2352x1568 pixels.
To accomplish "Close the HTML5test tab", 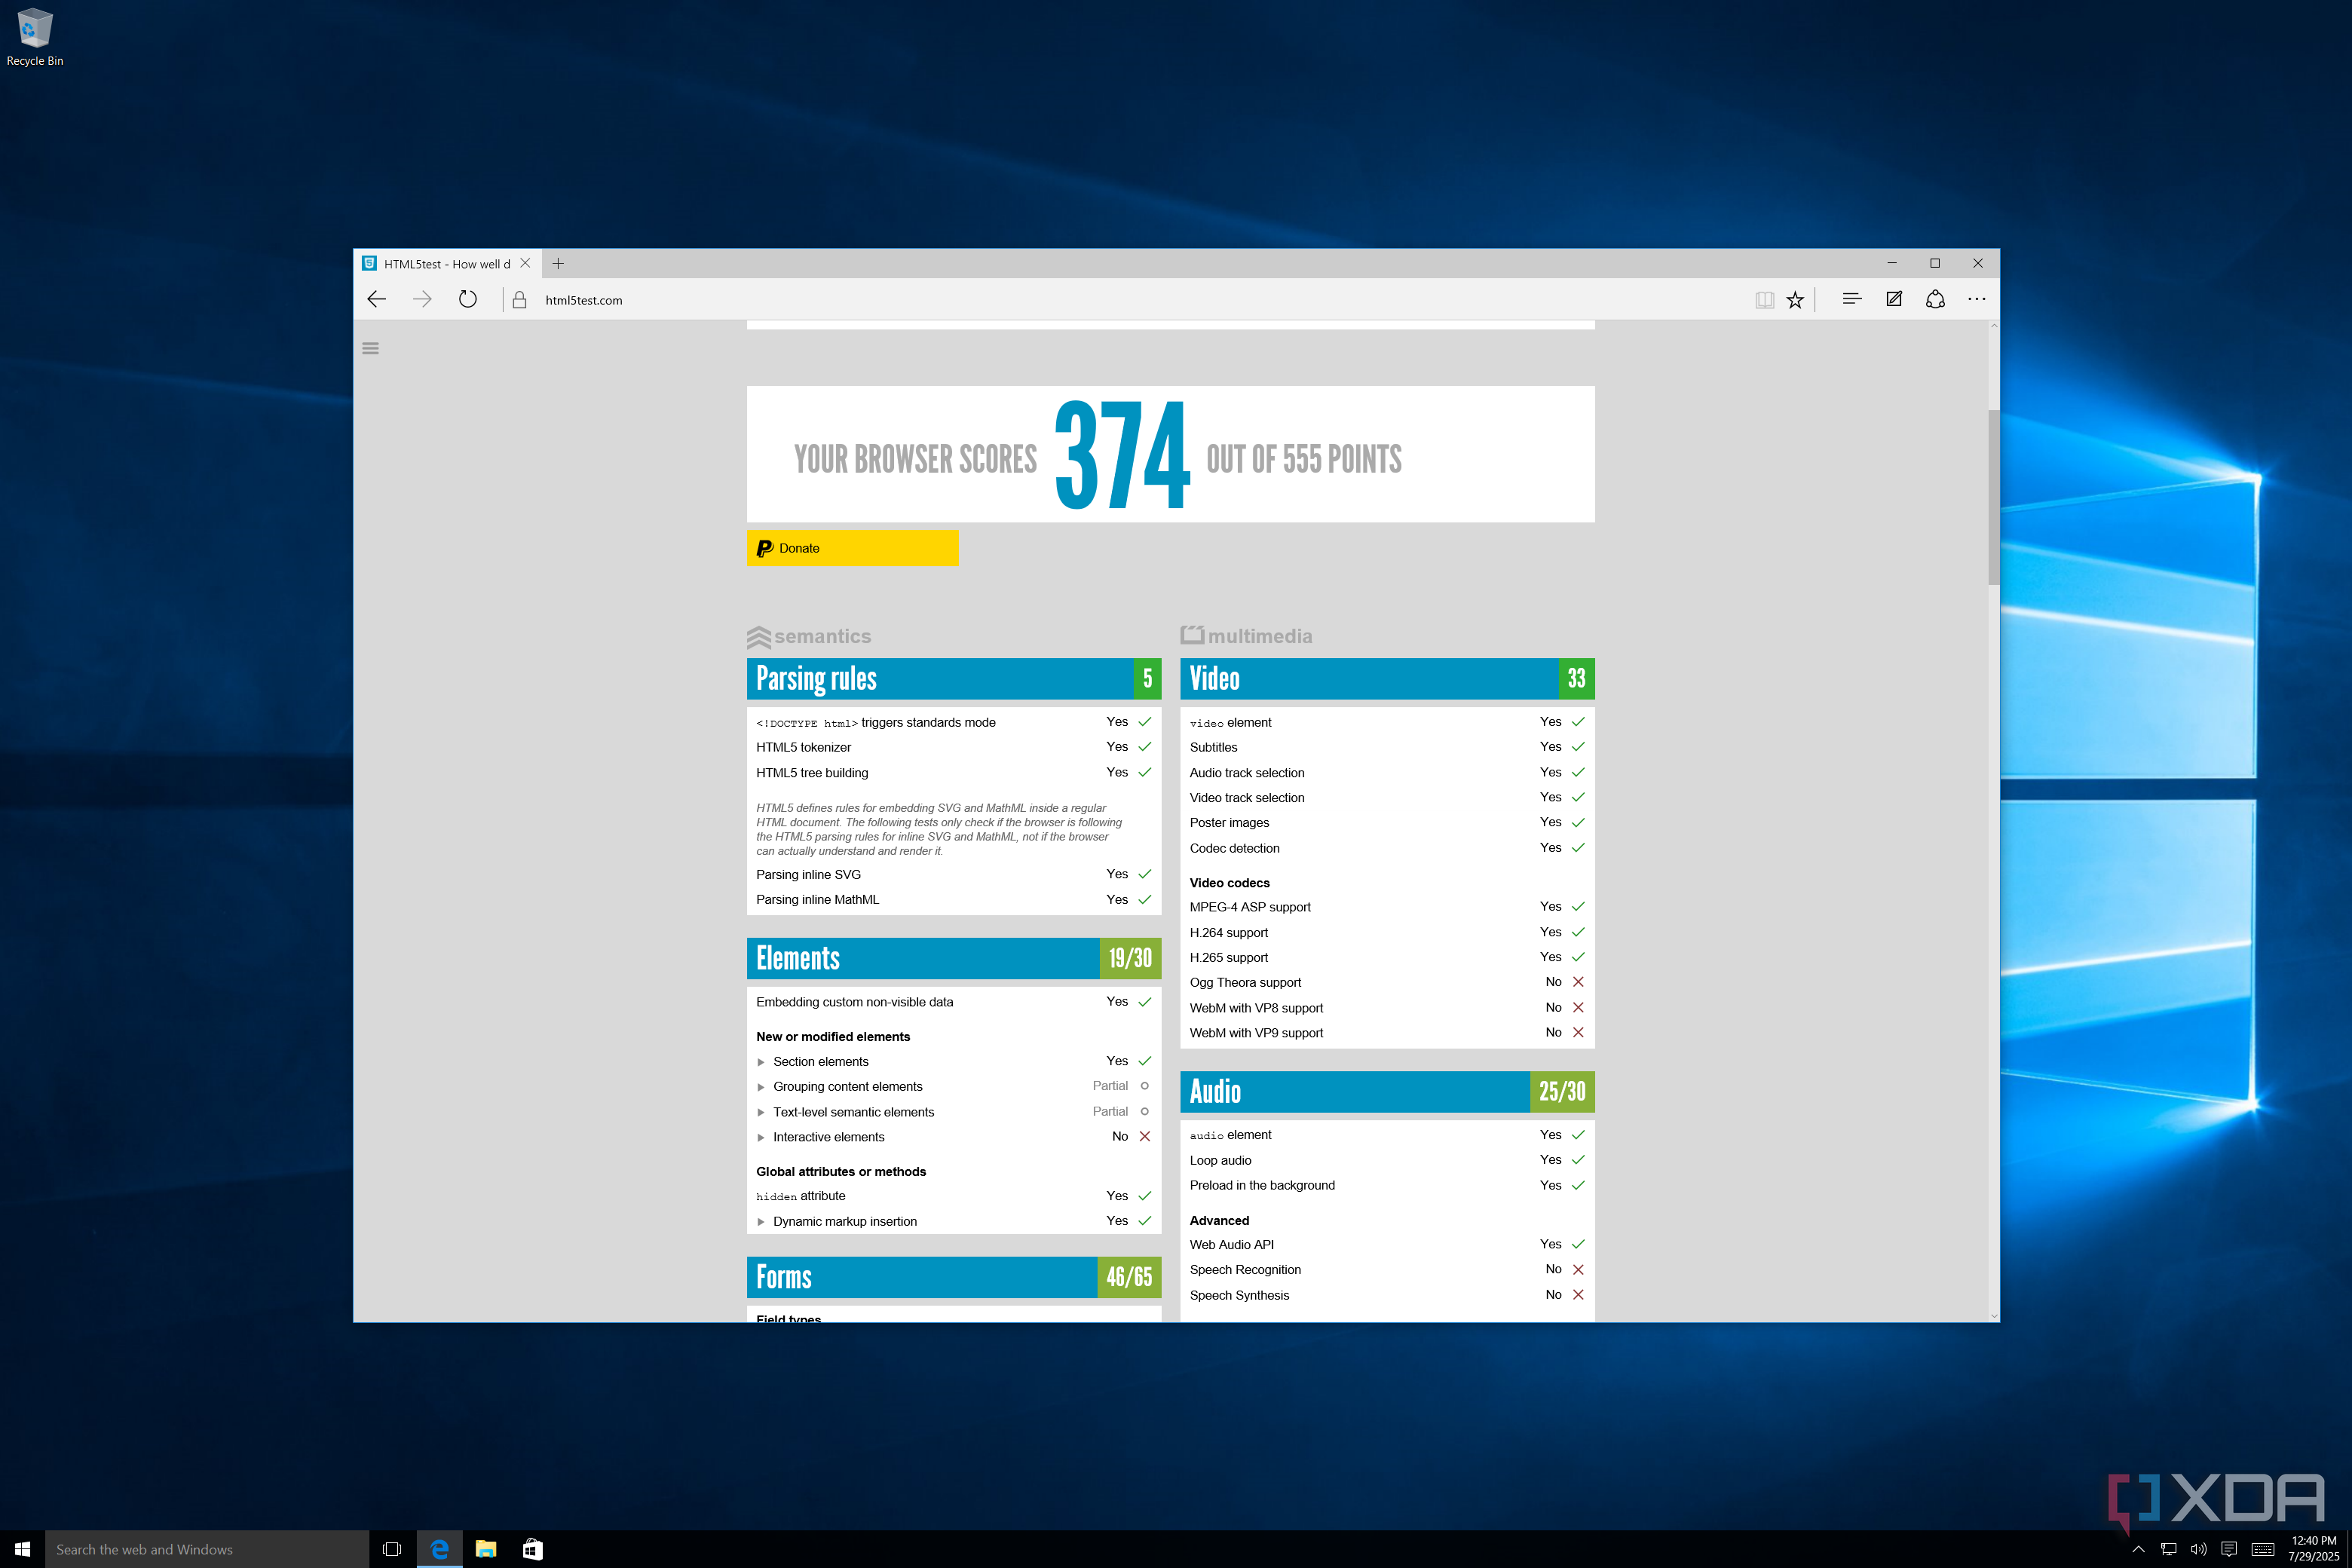I will click(x=525, y=263).
